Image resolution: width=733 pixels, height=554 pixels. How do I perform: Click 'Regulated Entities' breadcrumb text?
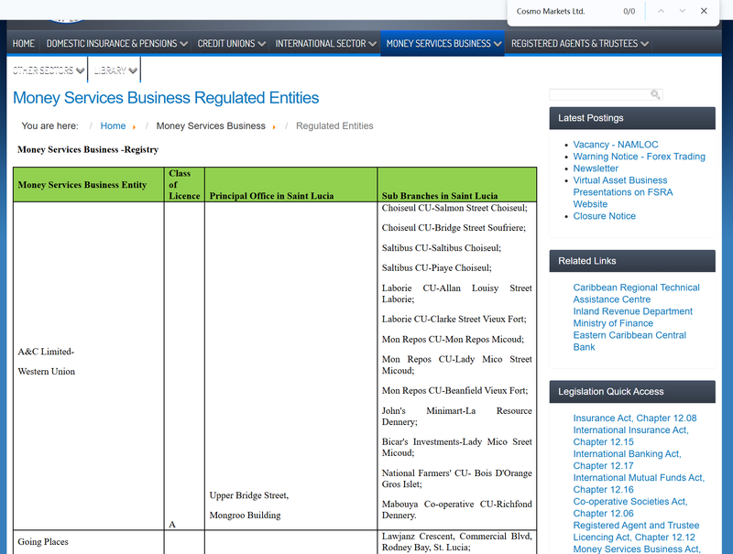click(x=334, y=126)
